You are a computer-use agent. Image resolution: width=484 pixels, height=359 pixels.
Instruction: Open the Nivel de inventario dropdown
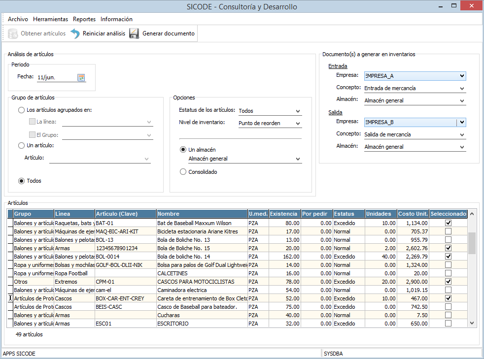[298, 124]
